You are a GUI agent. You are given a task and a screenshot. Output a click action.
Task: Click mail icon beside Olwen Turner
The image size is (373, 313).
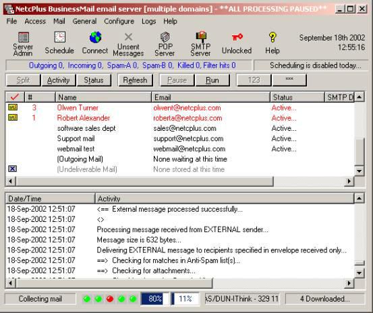coord(13,107)
